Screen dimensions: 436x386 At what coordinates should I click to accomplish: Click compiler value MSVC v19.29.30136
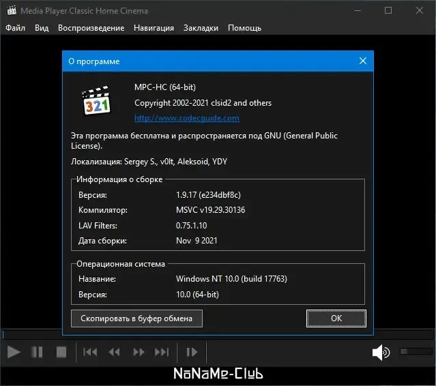(210, 210)
